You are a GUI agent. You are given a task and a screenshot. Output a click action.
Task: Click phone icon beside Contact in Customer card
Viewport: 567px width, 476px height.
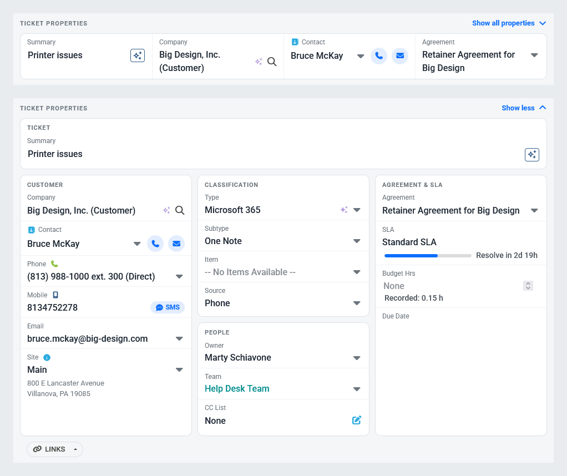155,244
